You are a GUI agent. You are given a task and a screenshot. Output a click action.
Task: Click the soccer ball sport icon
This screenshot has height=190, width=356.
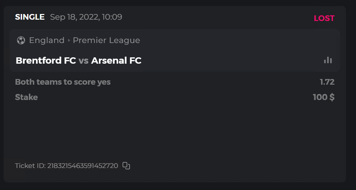pos(21,41)
